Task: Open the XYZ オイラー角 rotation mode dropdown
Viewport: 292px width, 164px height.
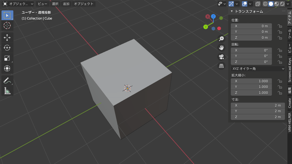Action: (x=258, y=69)
